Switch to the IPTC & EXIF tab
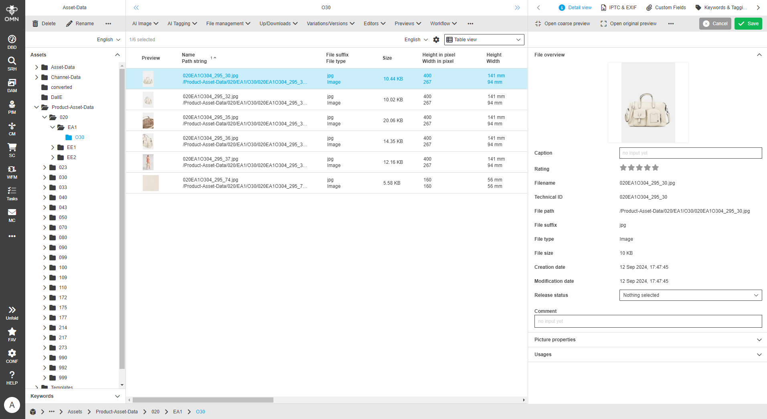The width and height of the screenshot is (767, 419). tap(619, 7)
